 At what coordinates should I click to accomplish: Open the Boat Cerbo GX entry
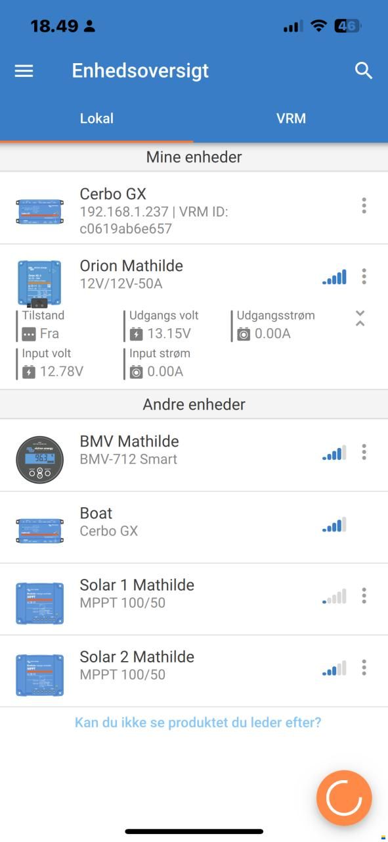(x=194, y=528)
